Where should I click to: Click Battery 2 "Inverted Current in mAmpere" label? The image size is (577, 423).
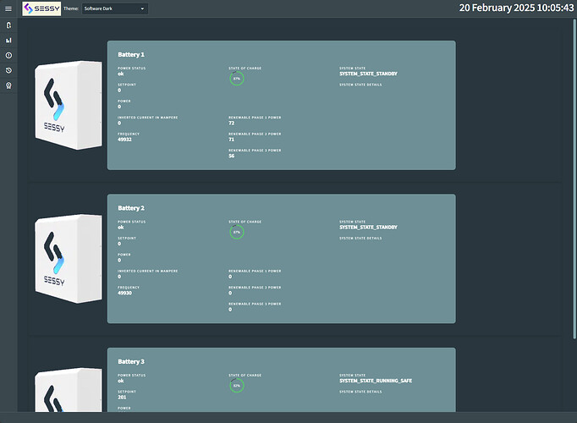click(x=147, y=271)
